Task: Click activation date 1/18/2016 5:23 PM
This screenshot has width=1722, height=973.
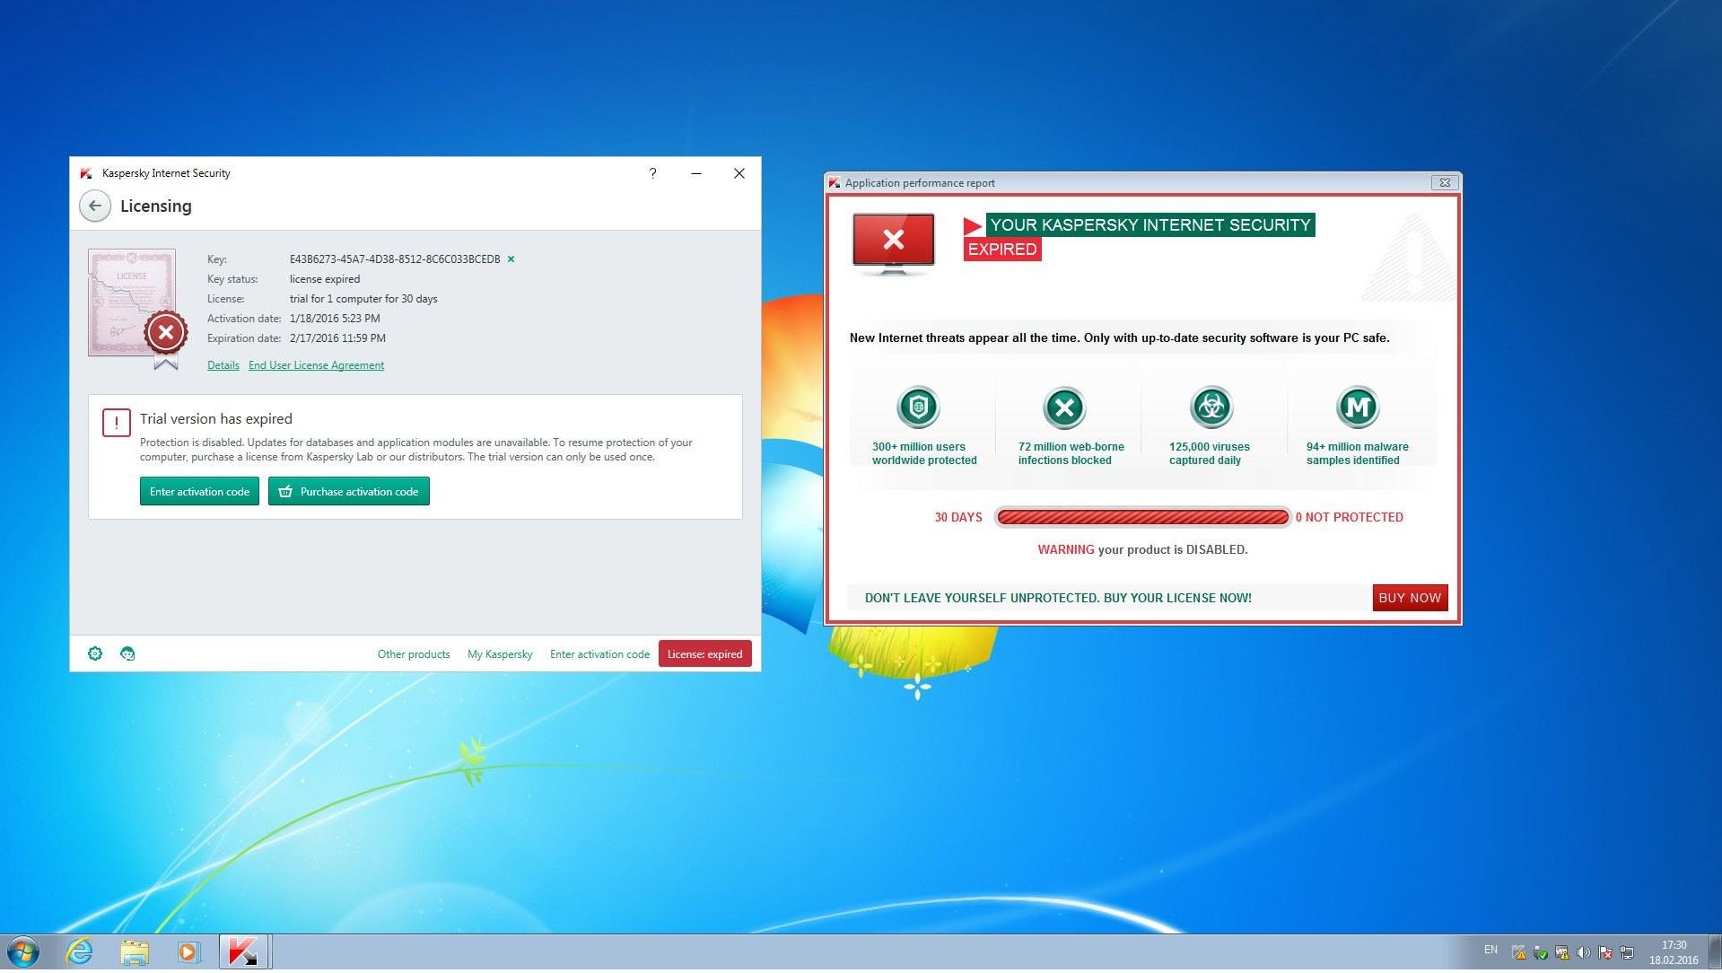Action: 335,319
